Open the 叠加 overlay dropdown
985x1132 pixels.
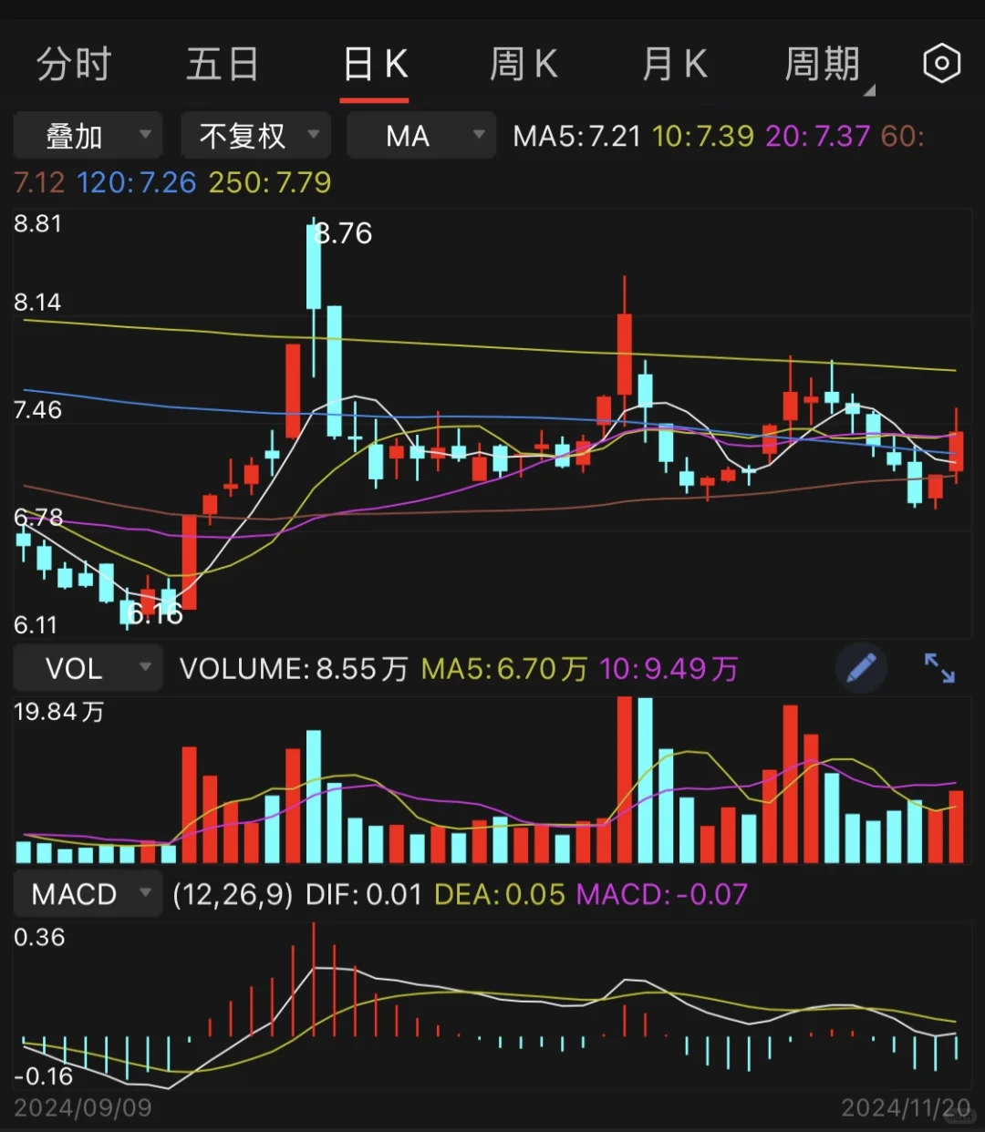click(x=88, y=136)
